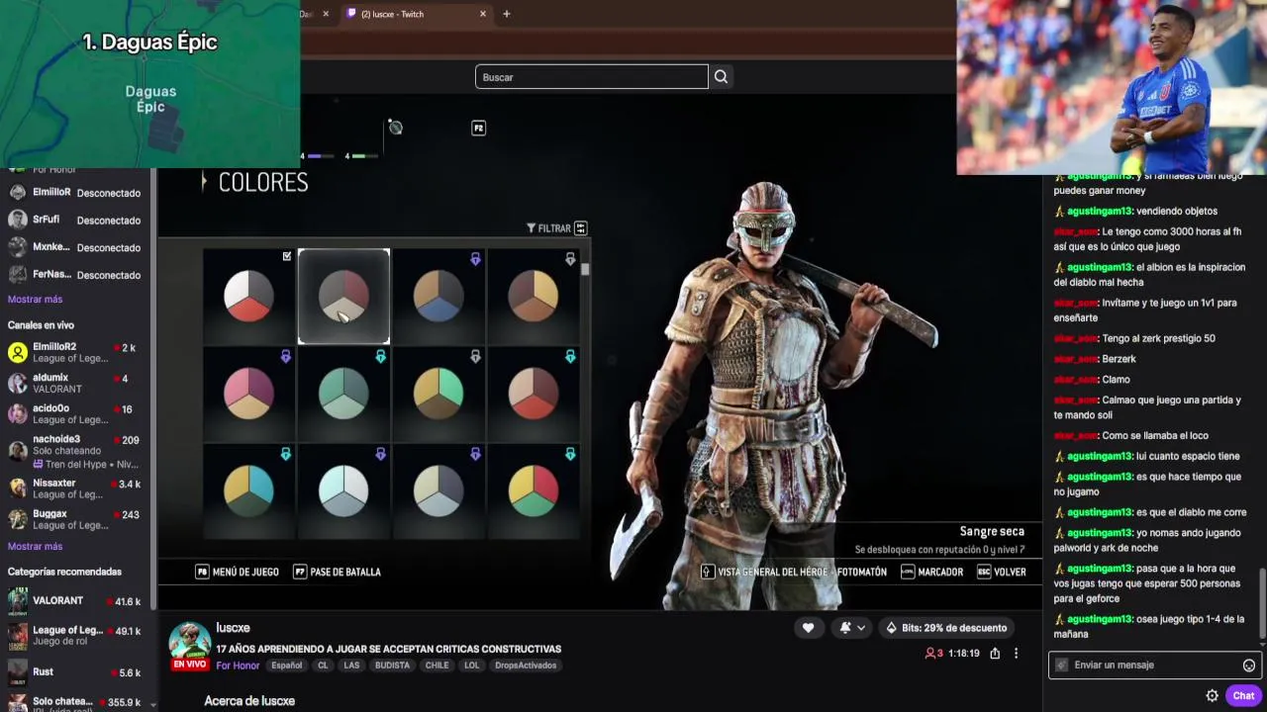
Task: Open recommended category VALORANT
Action: pos(74,601)
